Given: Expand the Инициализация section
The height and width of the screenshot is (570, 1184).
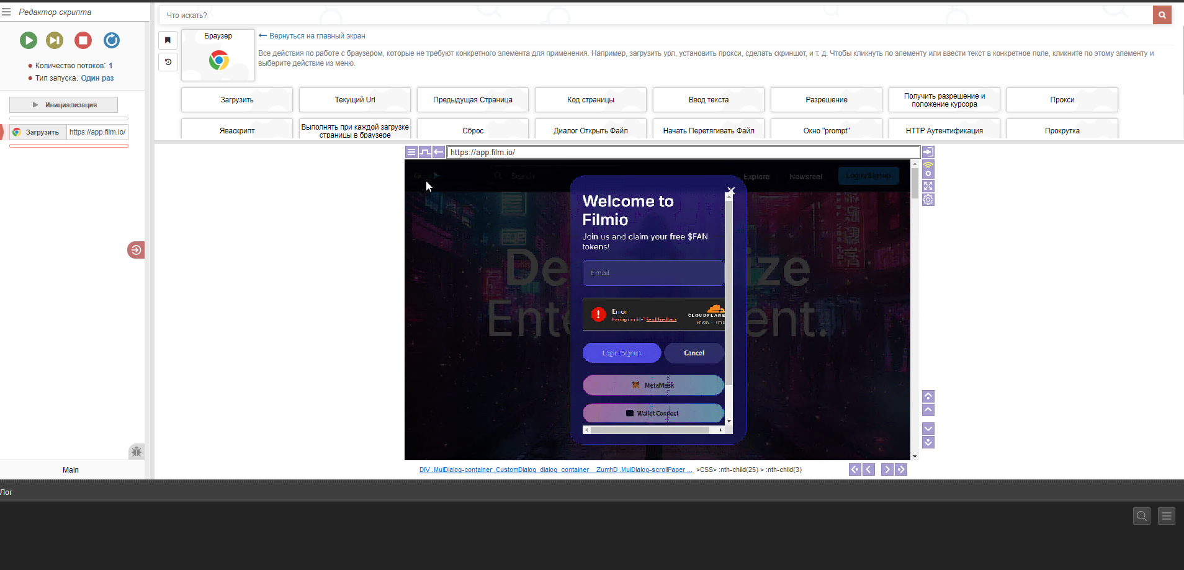Looking at the screenshot, I should point(63,105).
